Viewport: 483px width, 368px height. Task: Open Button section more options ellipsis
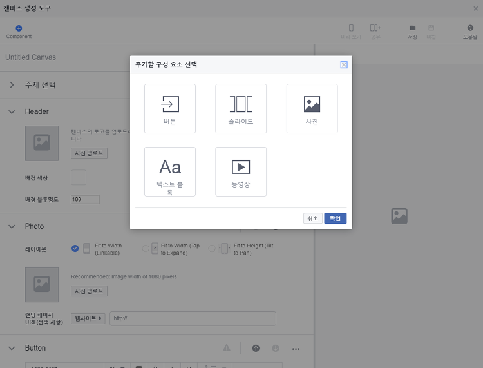tap(296, 349)
